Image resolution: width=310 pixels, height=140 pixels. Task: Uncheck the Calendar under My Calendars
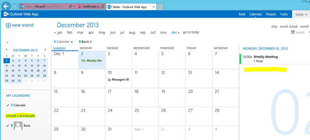8,105
